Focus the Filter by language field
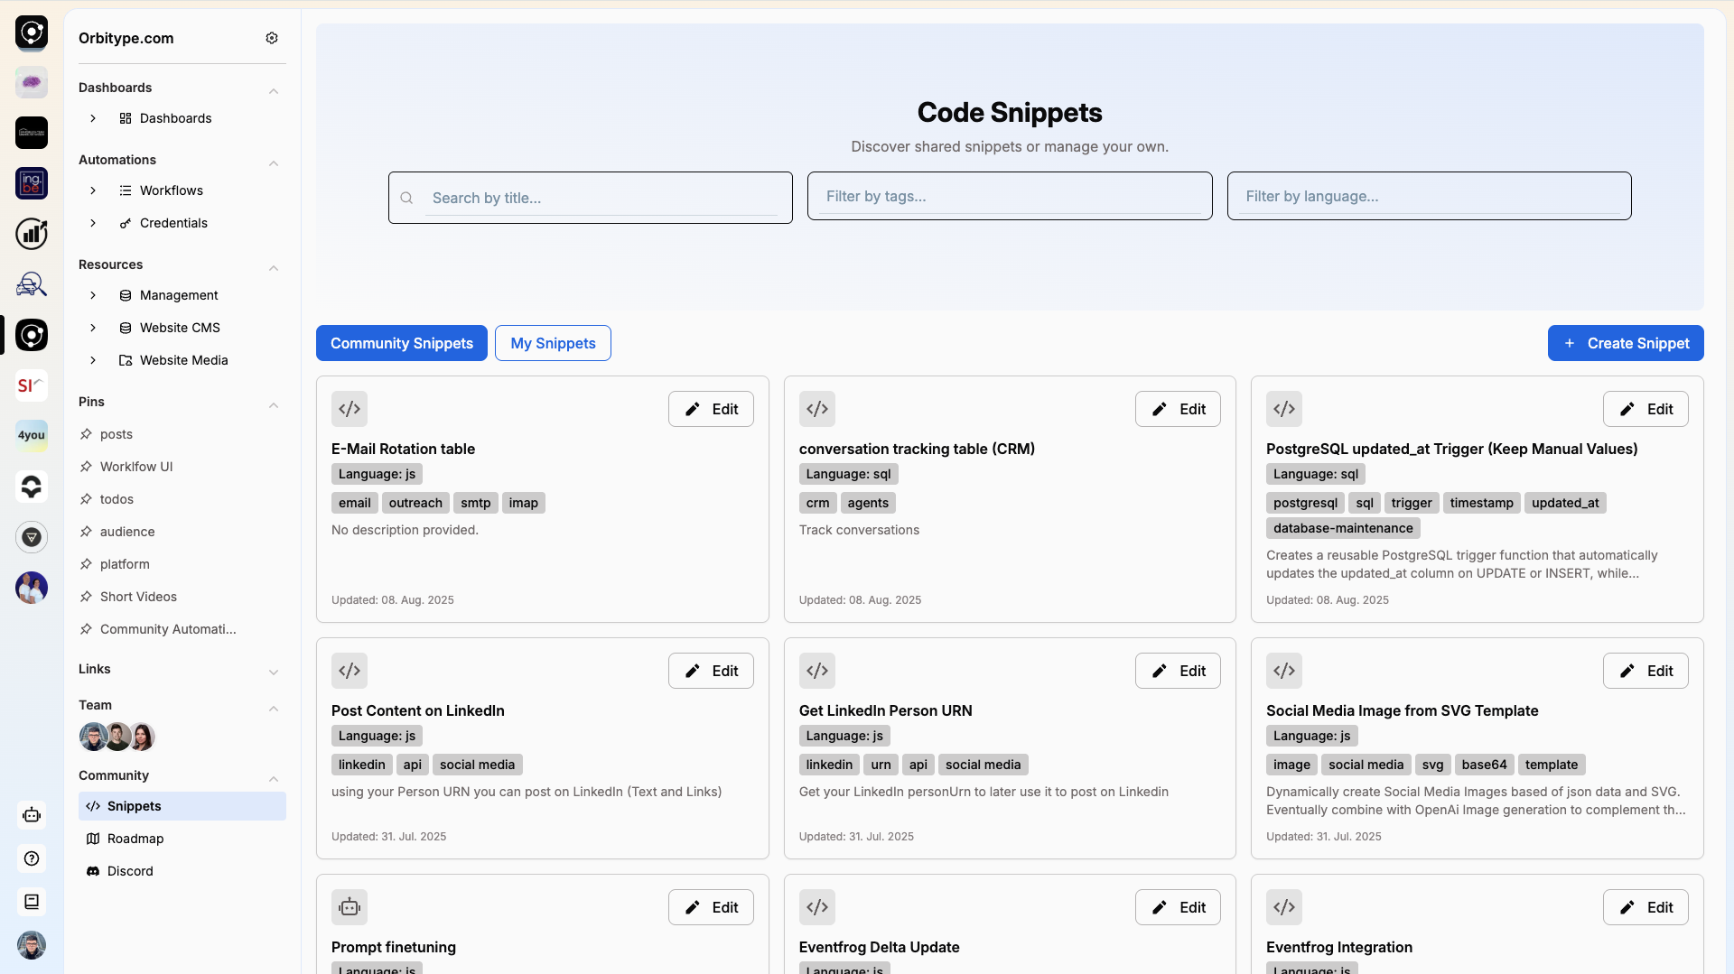1734x974 pixels. [x=1430, y=196]
